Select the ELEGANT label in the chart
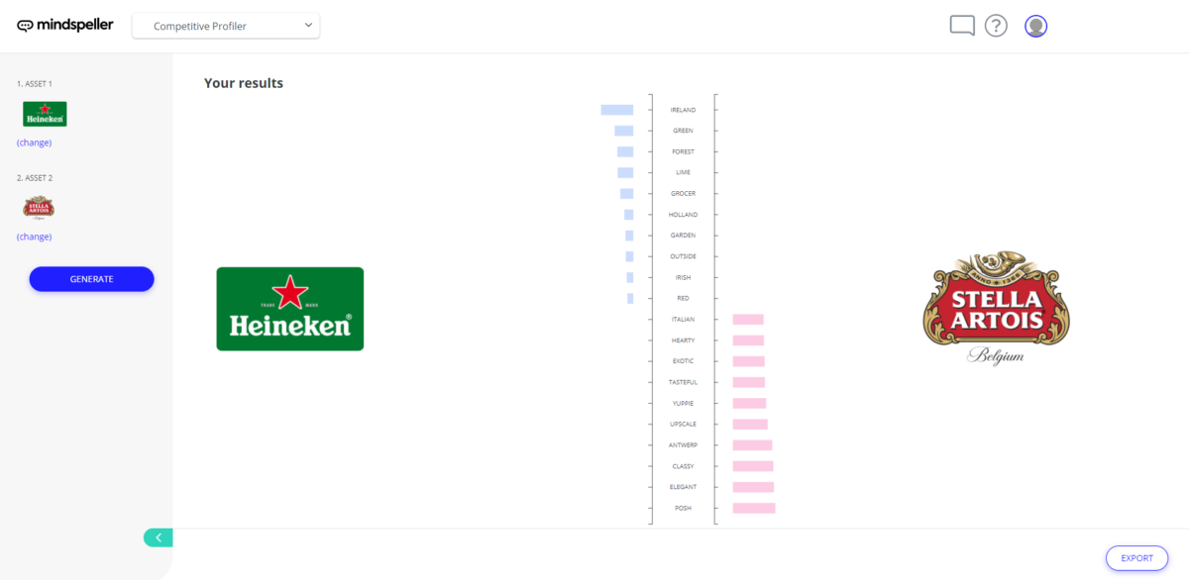 (x=683, y=487)
